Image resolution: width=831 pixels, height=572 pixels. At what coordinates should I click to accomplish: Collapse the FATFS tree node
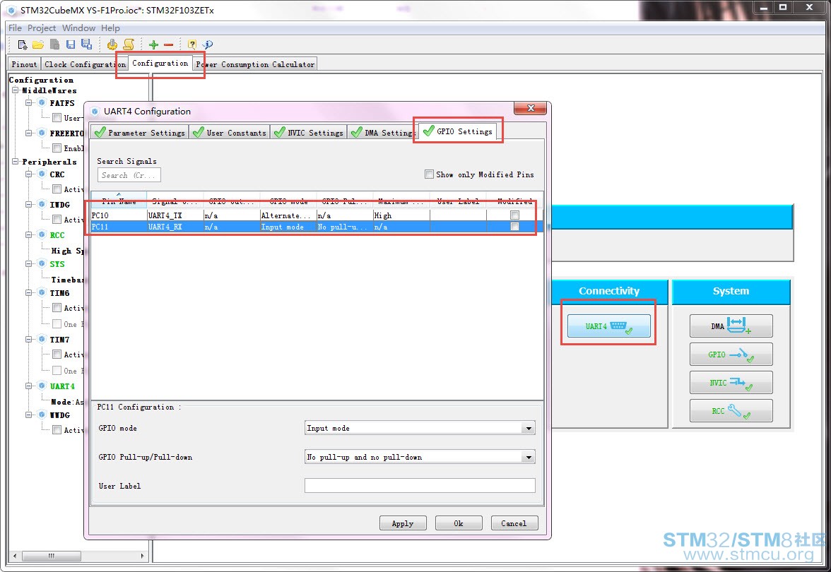point(28,103)
